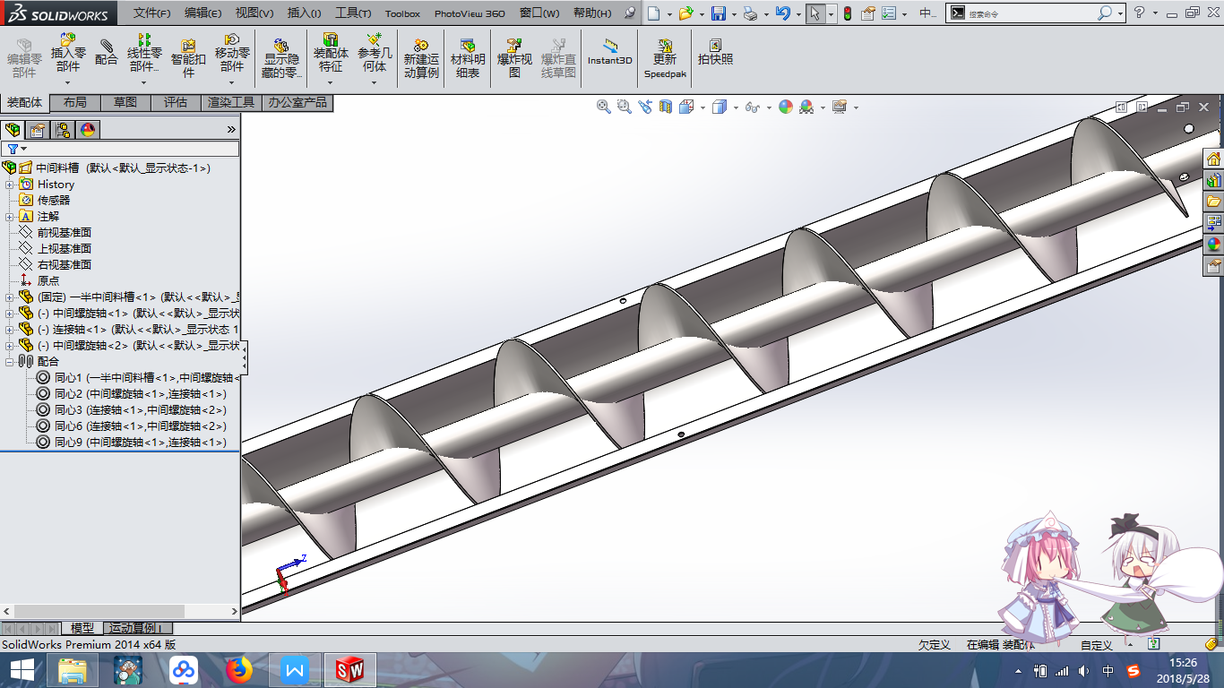Click the 拍快照 snapshot tool
This screenshot has height=688, width=1224.
(x=715, y=52)
